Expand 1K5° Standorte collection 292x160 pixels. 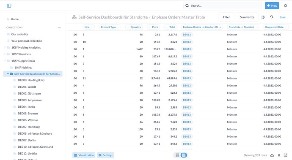click(5, 54)
